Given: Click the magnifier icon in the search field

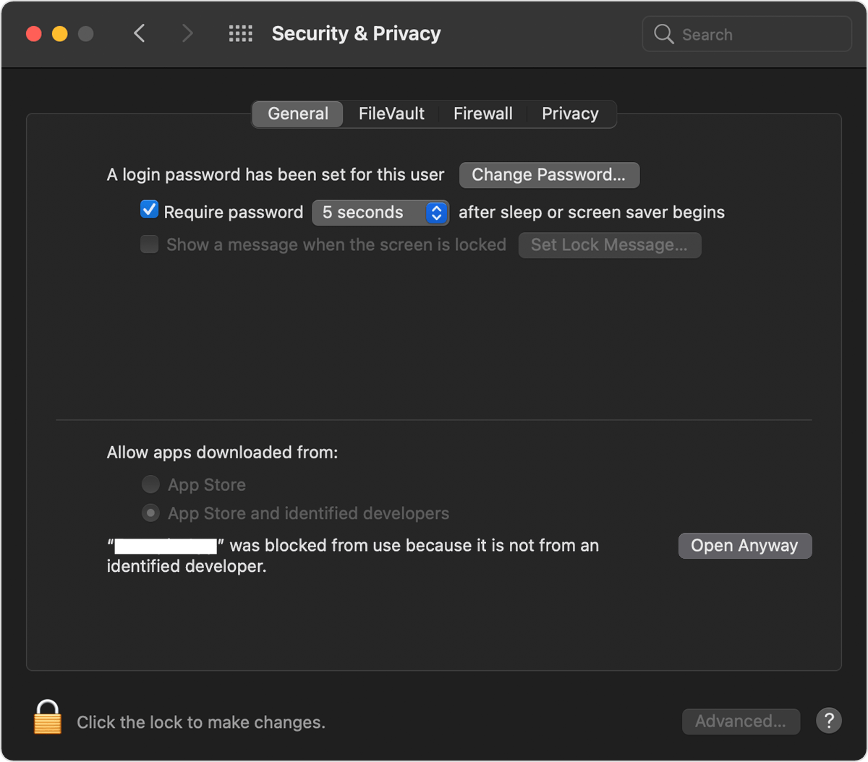Looking at the screenshot, I should coord(663,33).
